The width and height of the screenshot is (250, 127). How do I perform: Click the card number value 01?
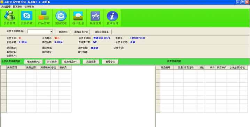tap(20, 38)
